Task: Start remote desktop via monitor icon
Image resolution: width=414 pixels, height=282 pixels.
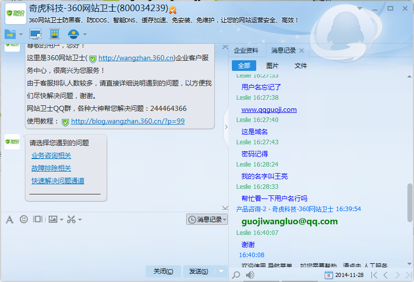Action: pyautogui.click(x=36, y=34)
